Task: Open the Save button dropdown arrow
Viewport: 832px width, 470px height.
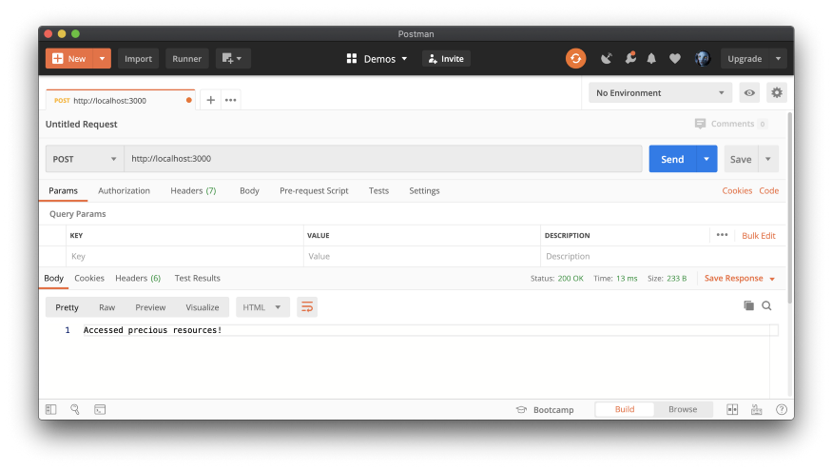Action: point(767,159)
